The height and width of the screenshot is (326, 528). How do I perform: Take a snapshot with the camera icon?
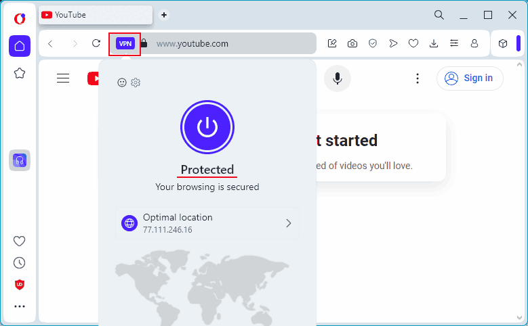point(352,43)
